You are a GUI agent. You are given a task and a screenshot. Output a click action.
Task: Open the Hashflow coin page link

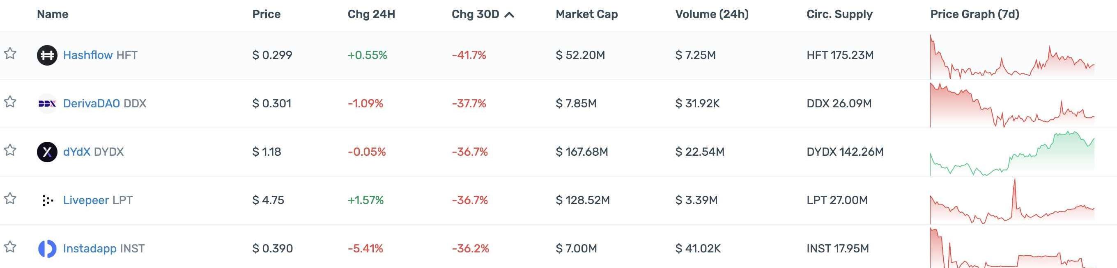[x=87, y=55]
